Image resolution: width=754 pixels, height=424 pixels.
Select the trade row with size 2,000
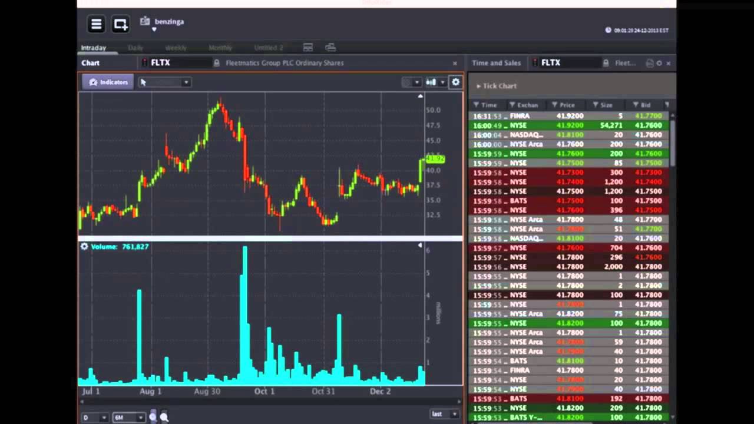pos(569,267)
